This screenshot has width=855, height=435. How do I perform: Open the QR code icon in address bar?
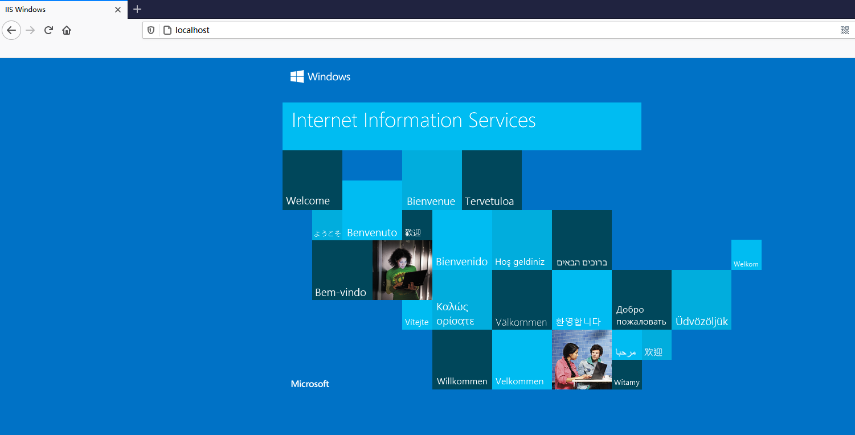pyautogui.click(x=845, y=30)
